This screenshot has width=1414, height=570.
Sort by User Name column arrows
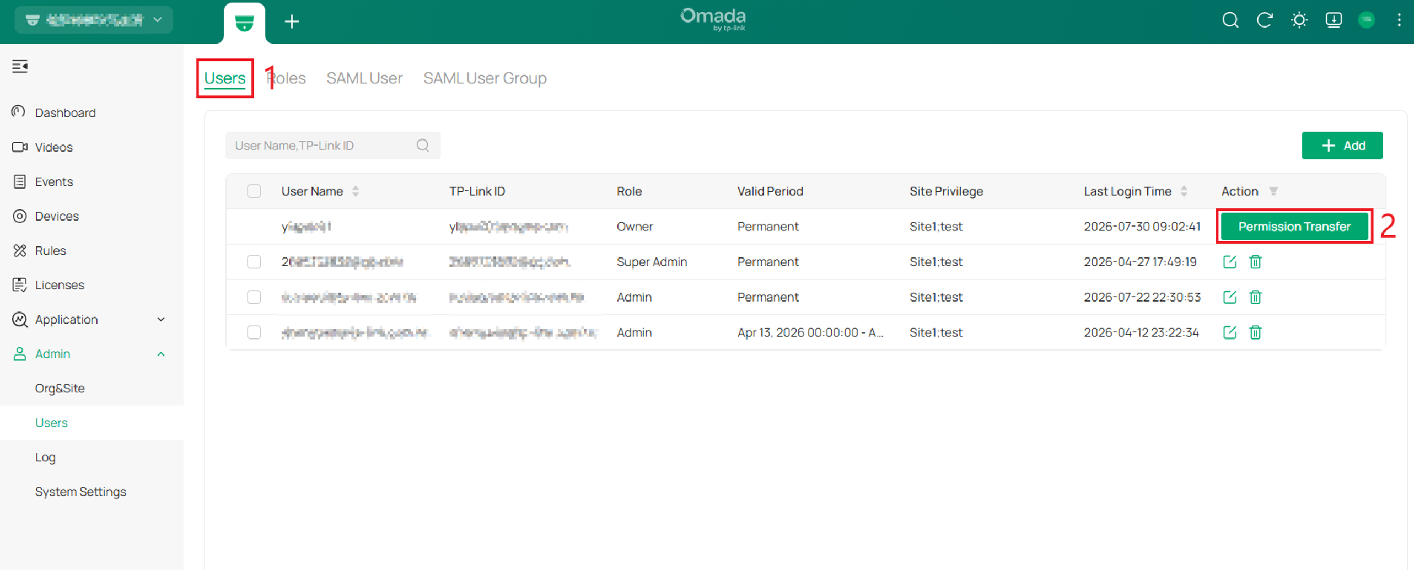(x=356, y=191)
